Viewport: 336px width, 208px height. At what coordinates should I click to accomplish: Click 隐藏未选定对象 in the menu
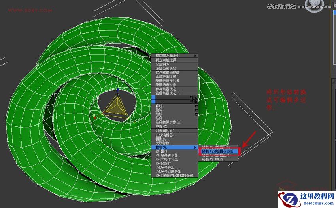click(175, 81)
